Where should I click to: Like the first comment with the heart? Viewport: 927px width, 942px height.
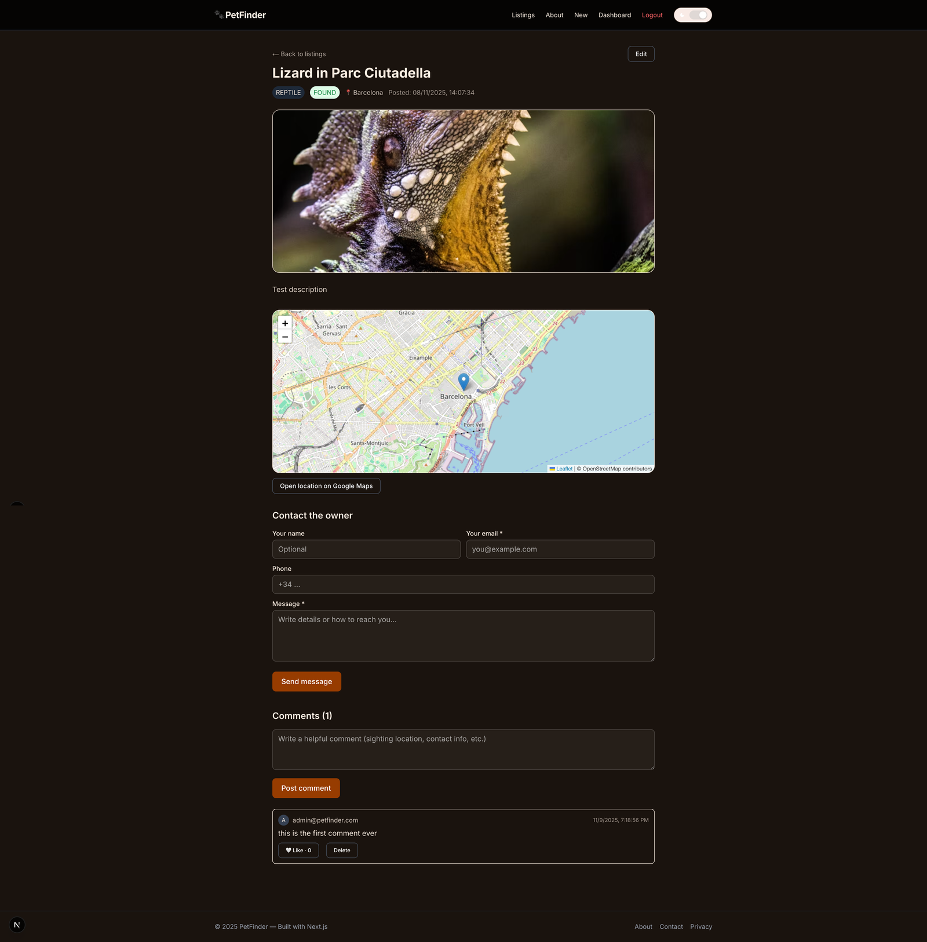click(x=298, y=850)
